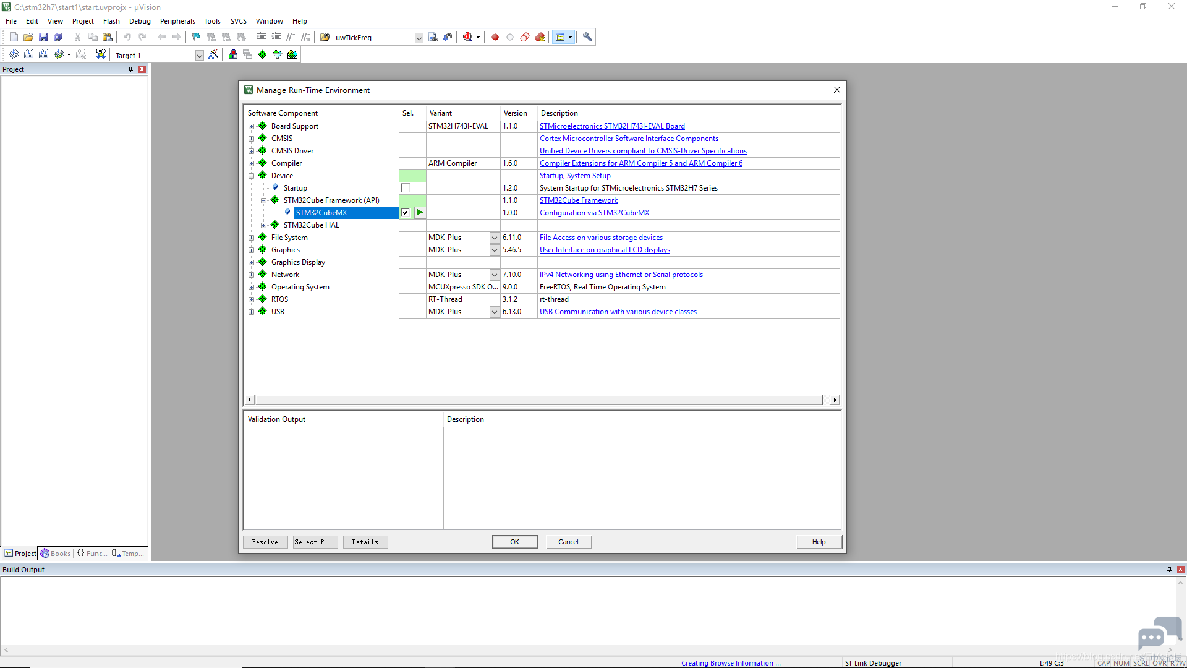
Task: Click the dialog's left scroll arrow
Action: (x=249, y=400)
